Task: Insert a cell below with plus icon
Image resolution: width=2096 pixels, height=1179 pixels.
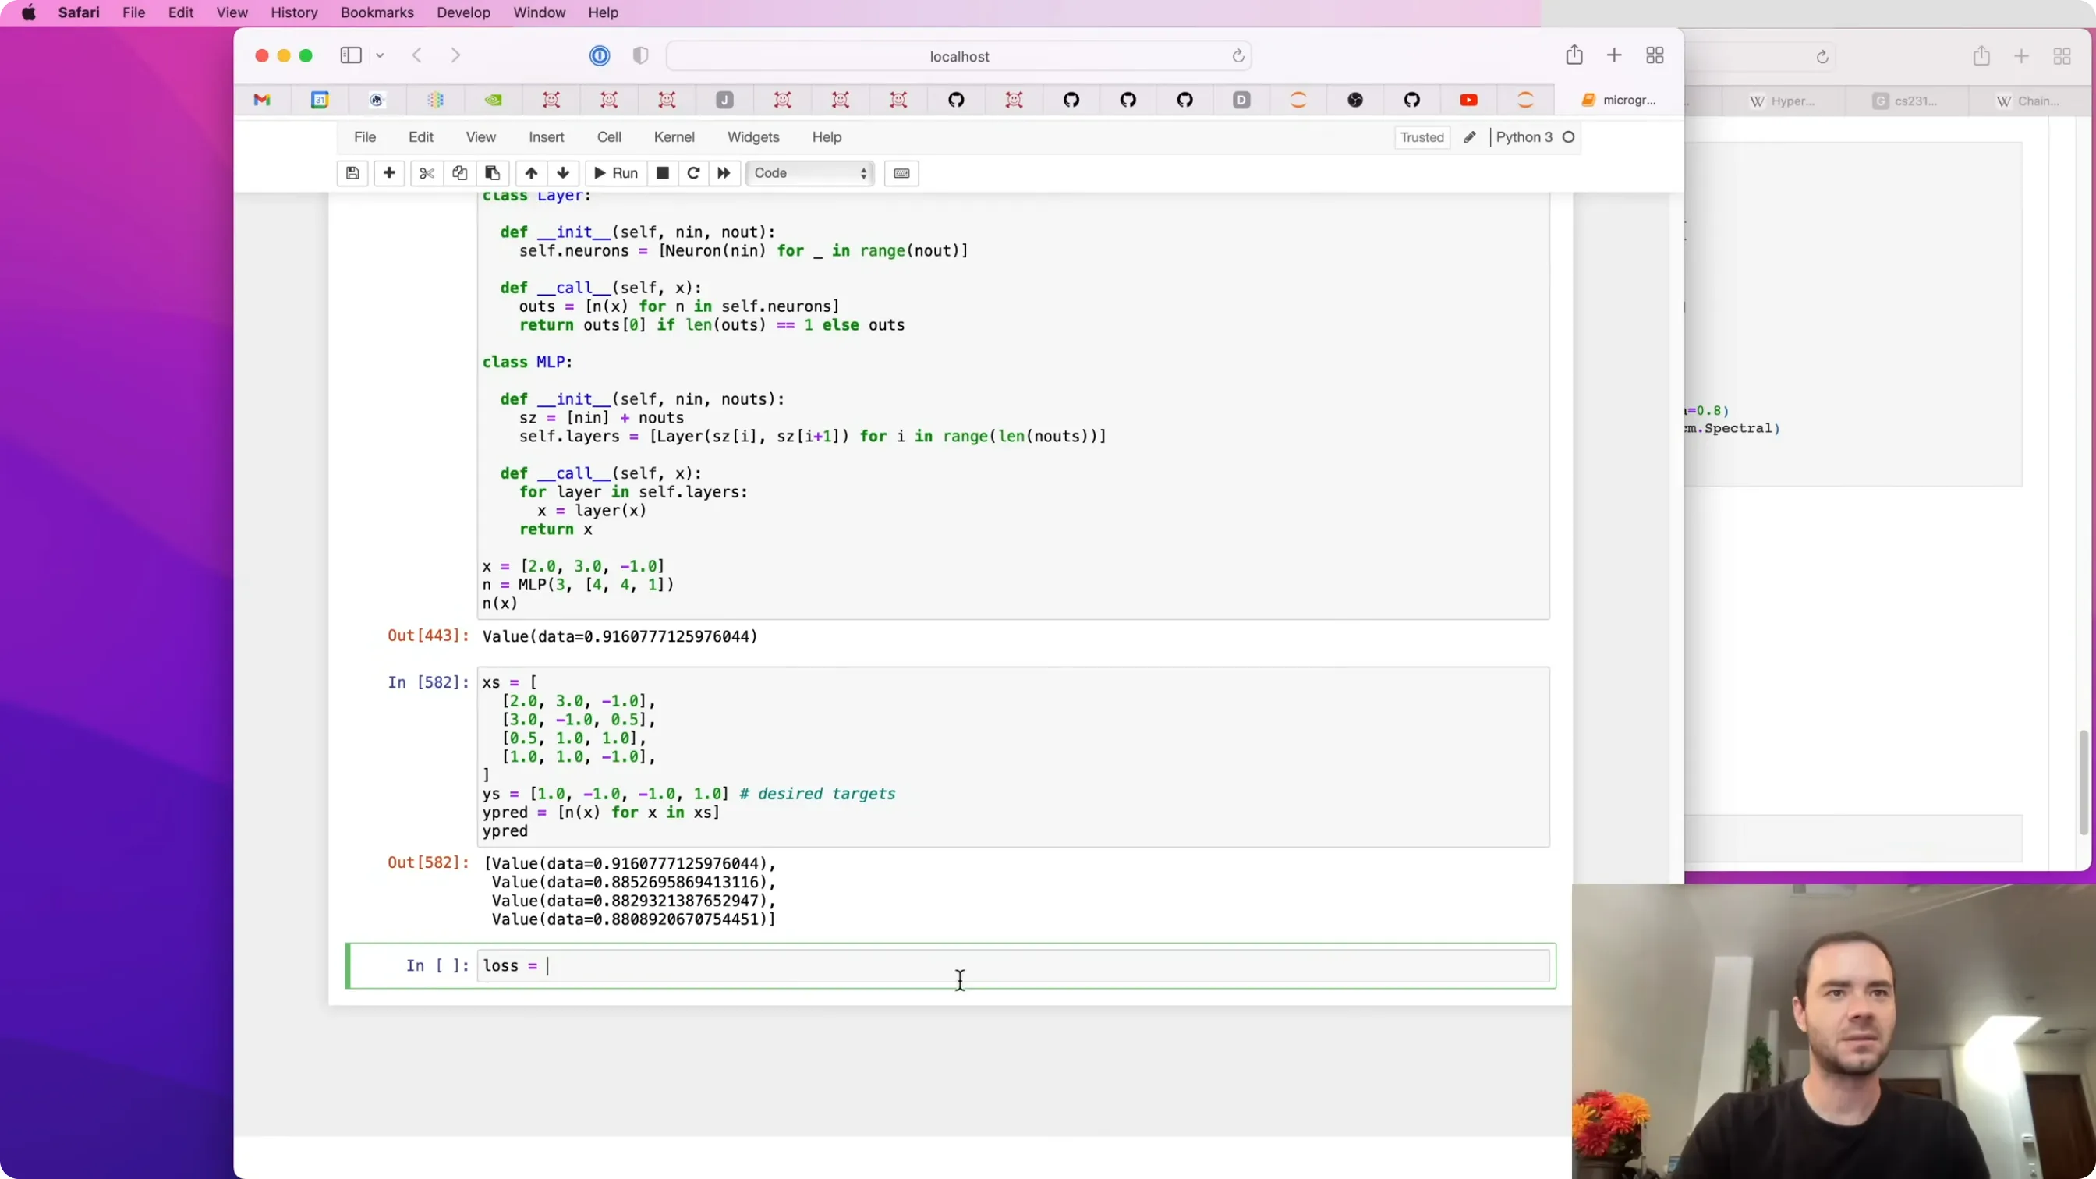Action: click(x=389, y=172)
